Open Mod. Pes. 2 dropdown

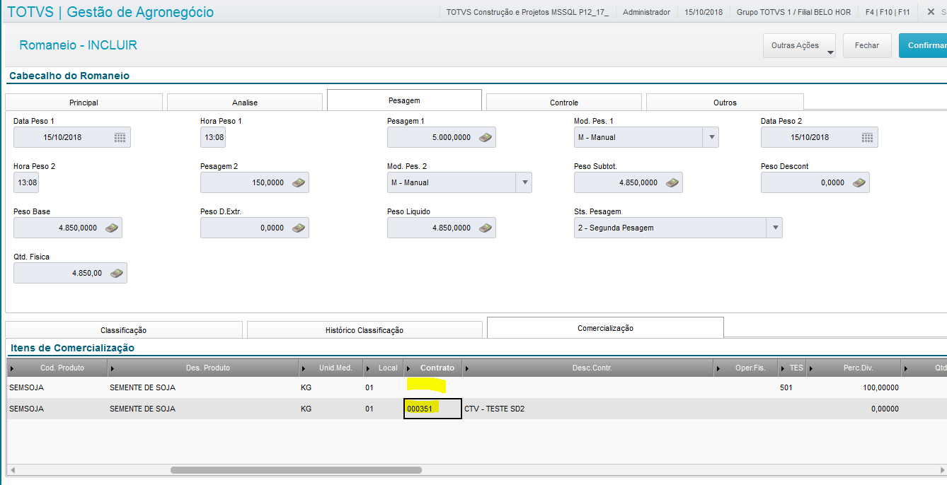tap(524, 182)
